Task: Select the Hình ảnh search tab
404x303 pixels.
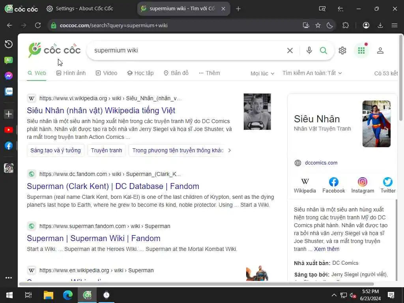Action: (x=71, y=73)
